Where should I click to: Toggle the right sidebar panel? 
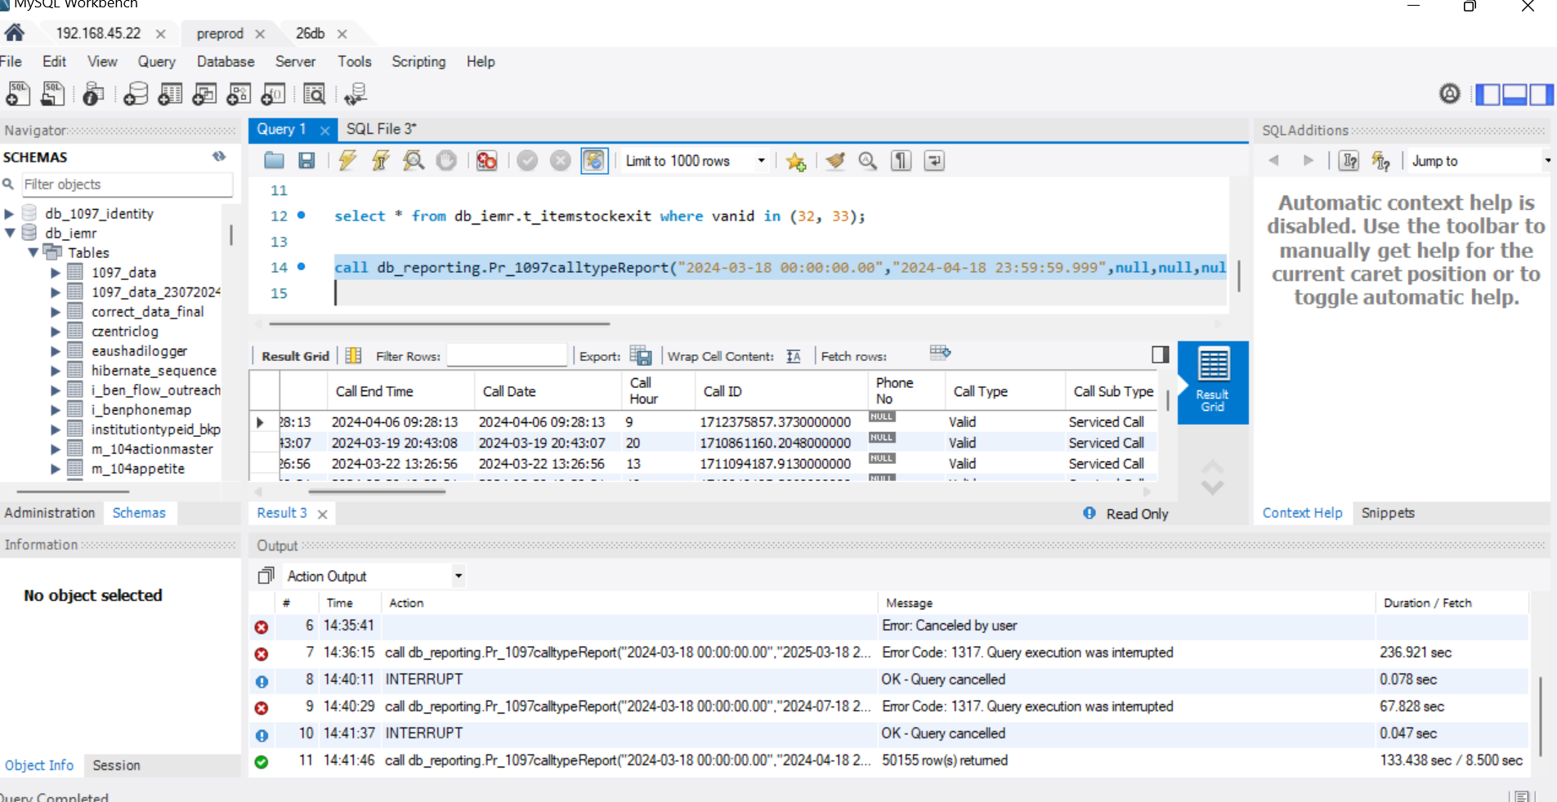pos(1541,95)
